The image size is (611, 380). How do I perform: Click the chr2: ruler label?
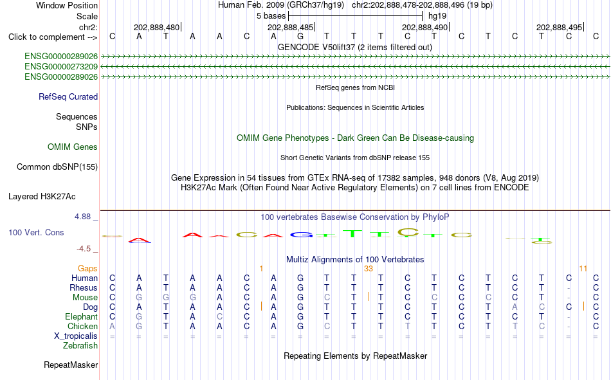pyautogui.click(x=88, y=27)
